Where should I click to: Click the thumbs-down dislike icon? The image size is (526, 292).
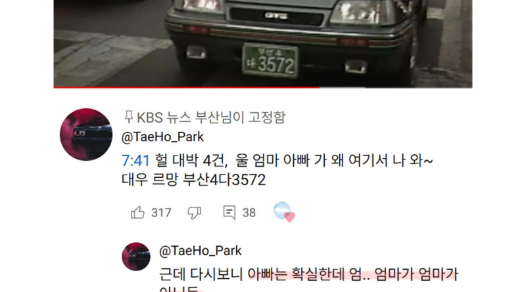click(x=194, y=213)
